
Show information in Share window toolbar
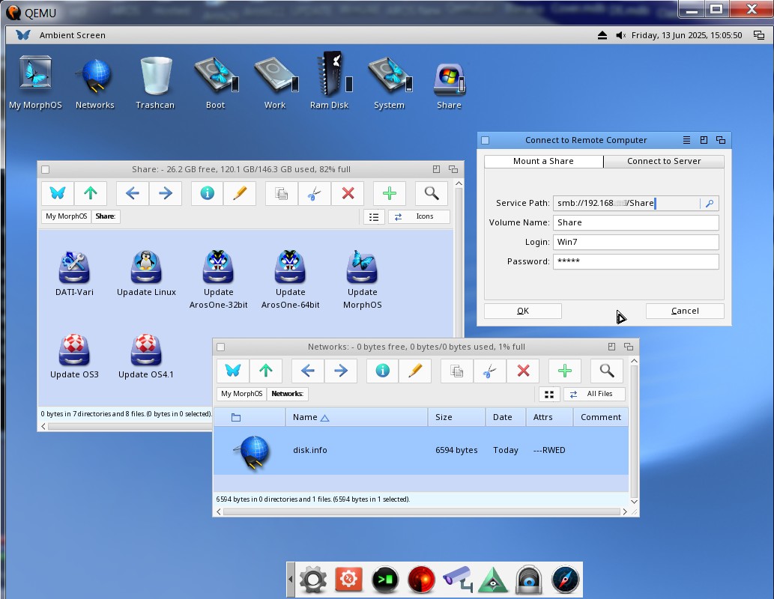pyautogui.click(x=208, y=193)
